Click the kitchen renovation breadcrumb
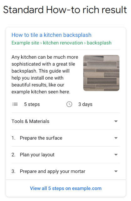This screenshot has width=131, height=201. coord(63,43)
